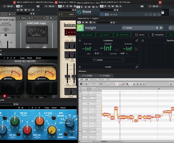The width and height of the screenshot is (174, 143).
Task: Select the Melodyne amplitude tool
Action: click(137, 84)
